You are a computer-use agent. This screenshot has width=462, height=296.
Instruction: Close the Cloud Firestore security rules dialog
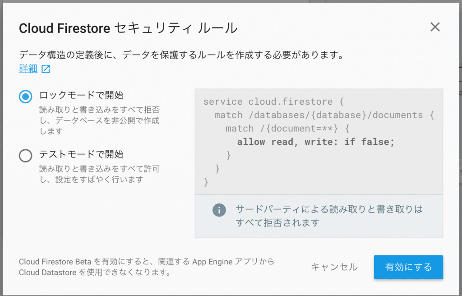click(x=435, y=27)
